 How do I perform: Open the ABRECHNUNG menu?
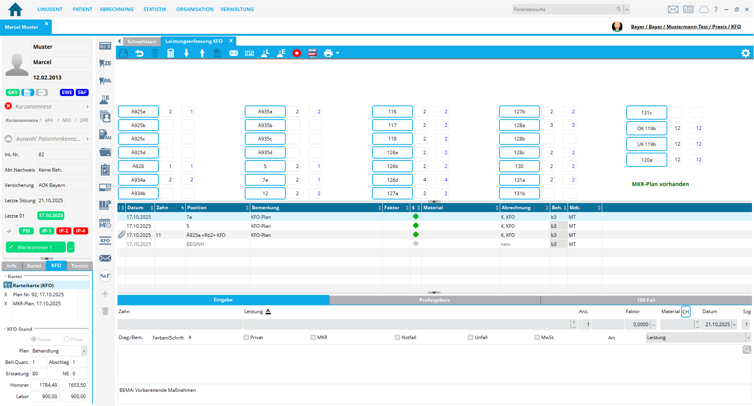(x=116, y=9)
